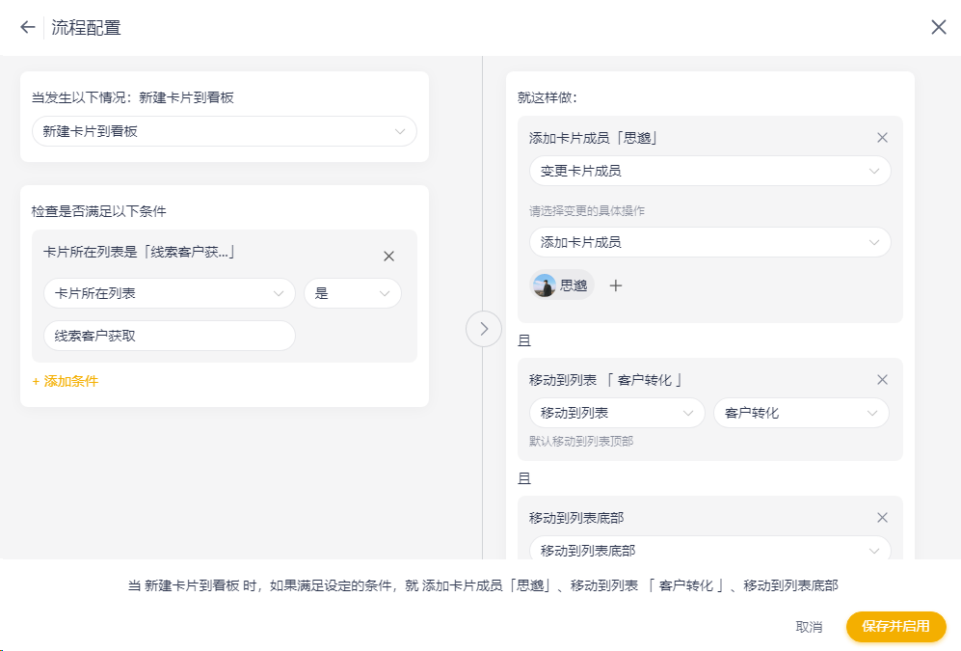Viewport: 961px width, 651px height.
Task: Remove the 卡片所在列表 condition
Action: point(388,257)
